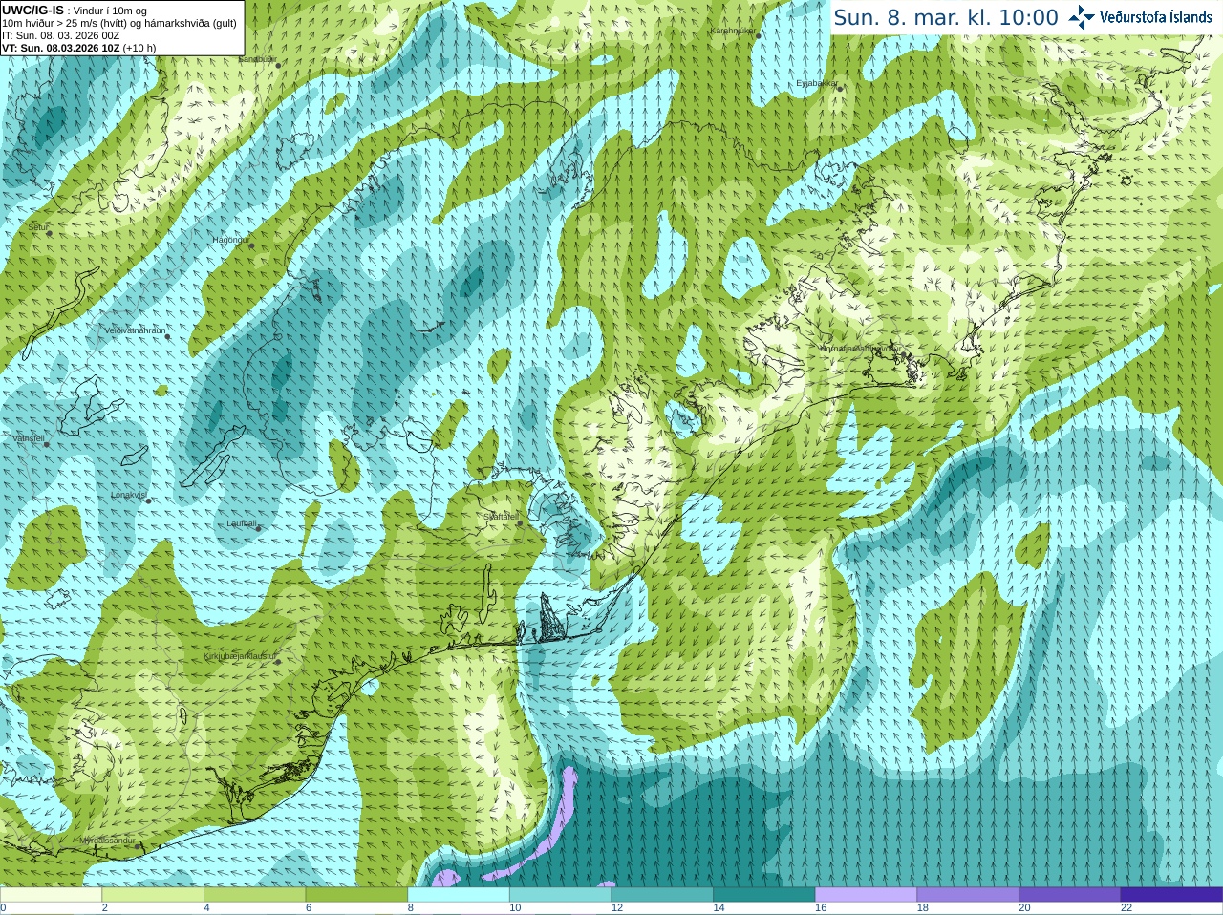Select the Setur station label
Viewport: 1223px width, 915px height.
coord(38,227)
